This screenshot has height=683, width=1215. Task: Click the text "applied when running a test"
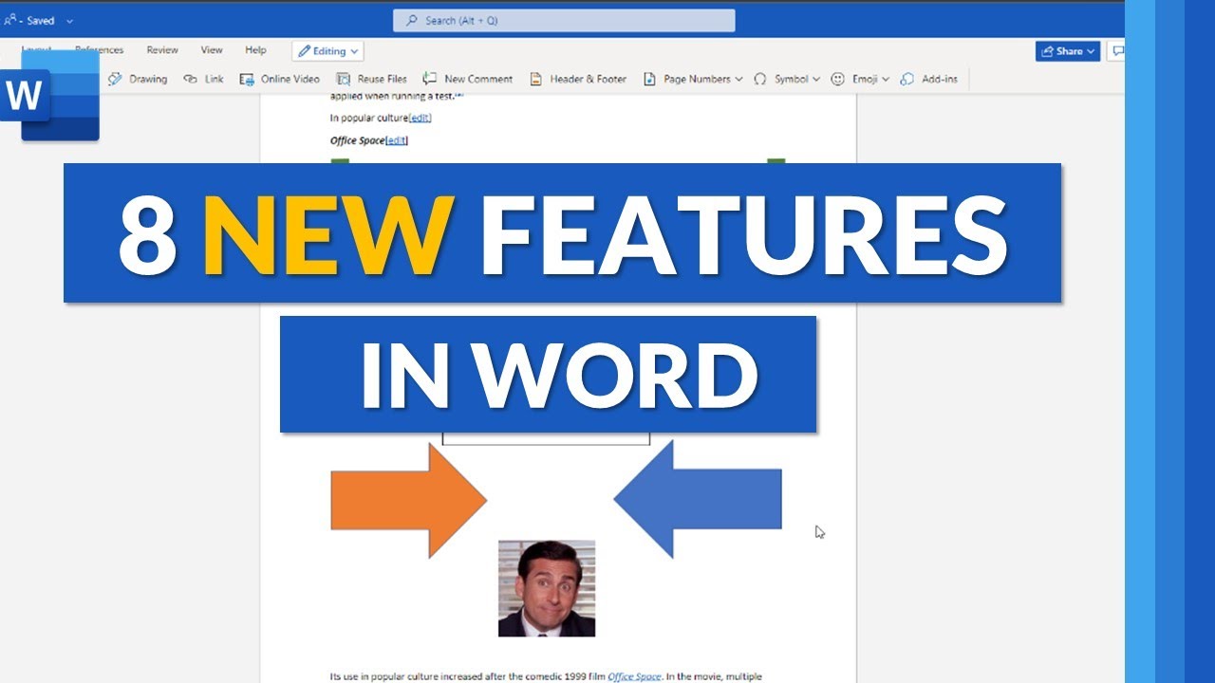[x=392, y=96]
